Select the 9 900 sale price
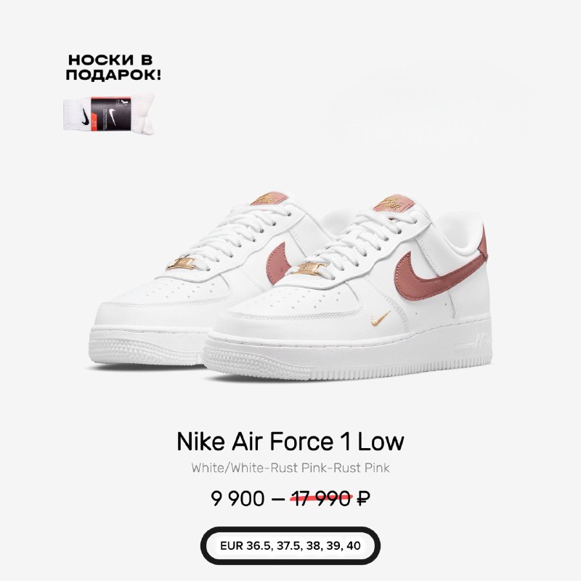 coord(237,498)
